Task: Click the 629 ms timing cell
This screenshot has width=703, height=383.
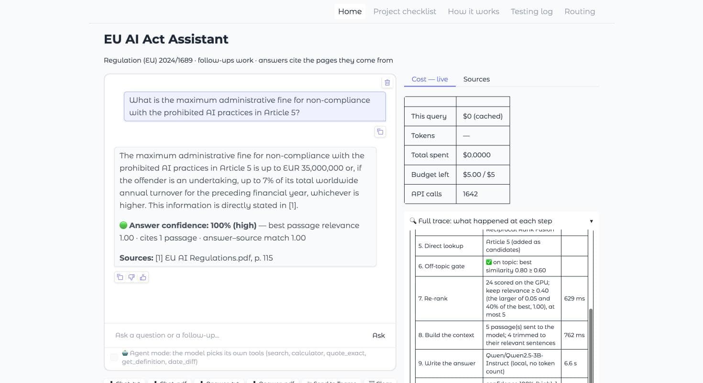Action: [x=574, y=298]
